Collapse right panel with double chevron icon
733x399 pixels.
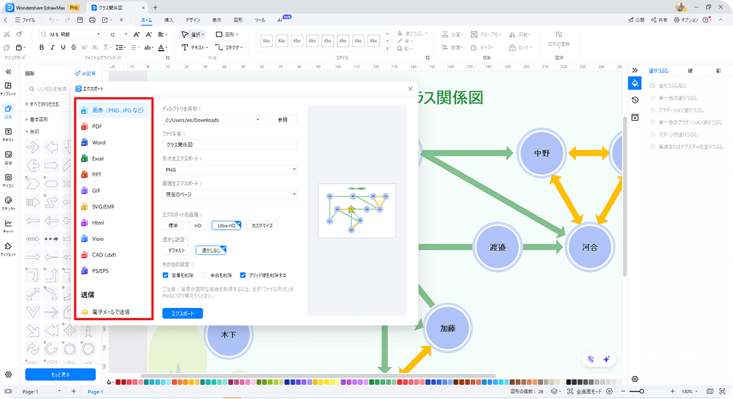pyautogui.click(x=635, y=70)
